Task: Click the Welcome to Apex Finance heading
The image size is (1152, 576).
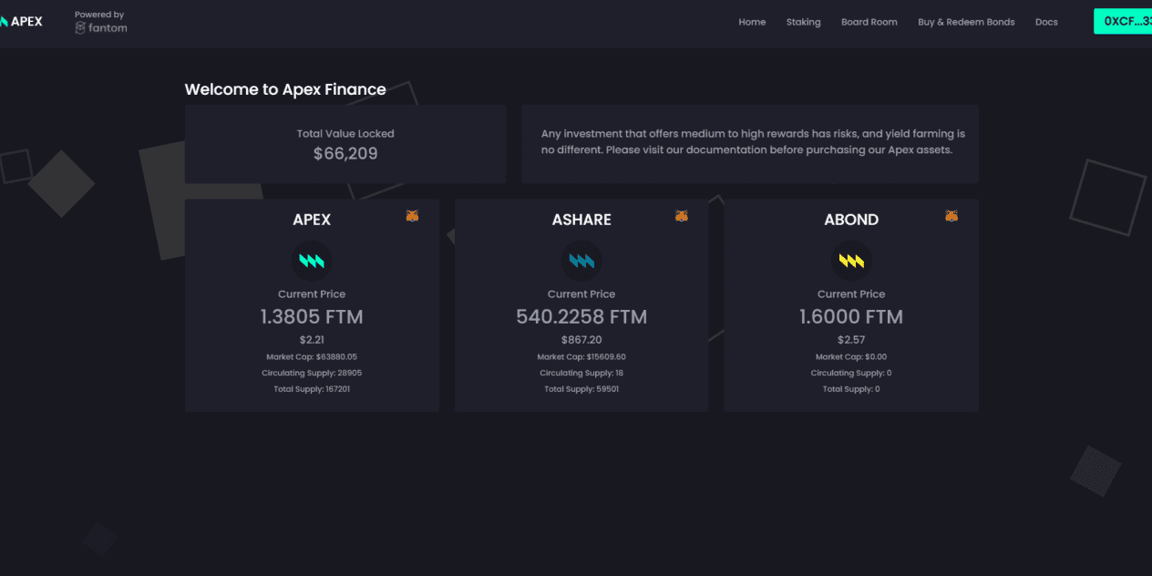Action: [x=285, y=89]
